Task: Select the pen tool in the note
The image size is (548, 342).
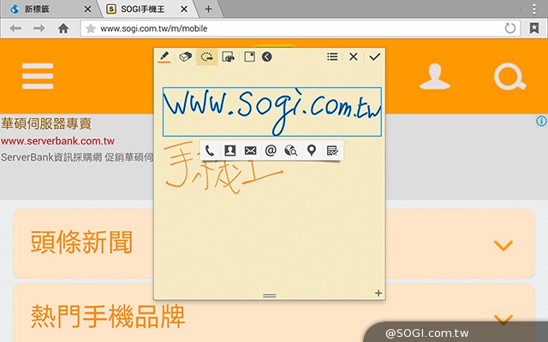Action: pyautogui.click(x=164, y=57)
